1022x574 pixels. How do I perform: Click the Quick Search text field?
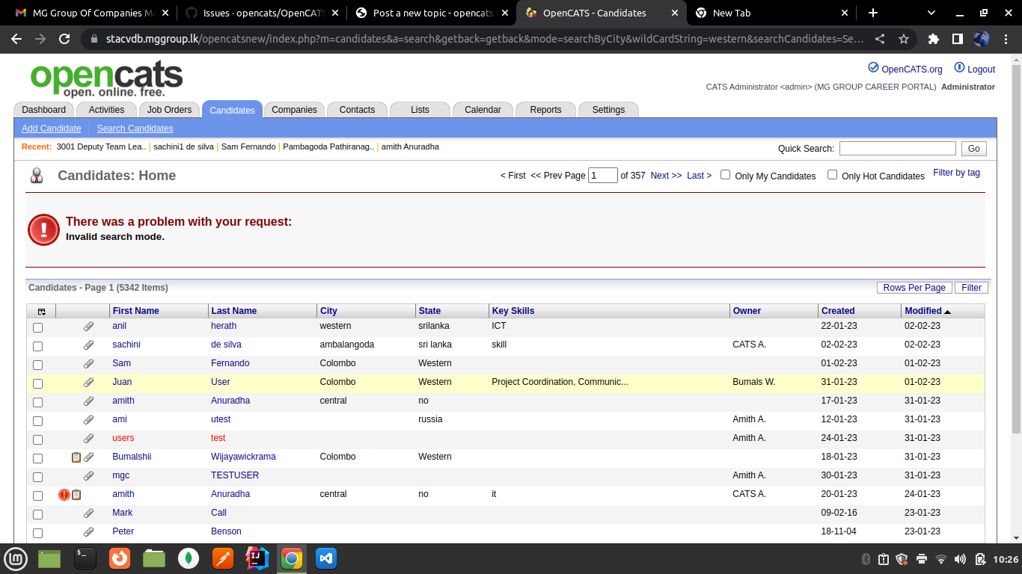click(x=897, y=149)
